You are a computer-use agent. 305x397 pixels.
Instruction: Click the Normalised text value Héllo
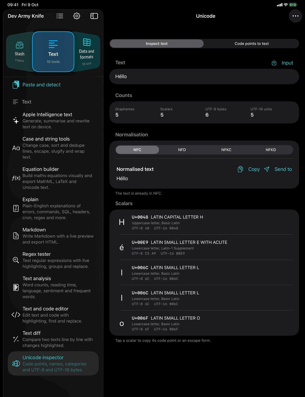click(122, 179)
